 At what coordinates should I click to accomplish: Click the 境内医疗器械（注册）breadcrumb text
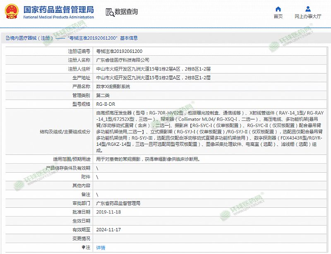tap(29, 38)
